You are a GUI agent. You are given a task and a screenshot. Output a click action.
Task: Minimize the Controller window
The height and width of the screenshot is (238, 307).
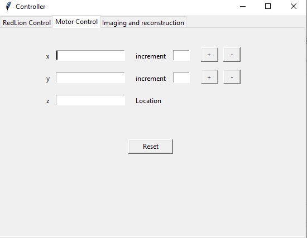[x=243, y=7]
